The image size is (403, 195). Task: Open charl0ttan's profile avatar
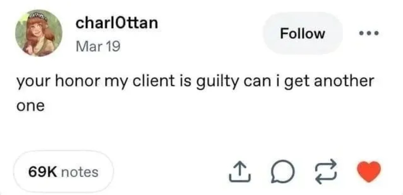click(38, 33)
